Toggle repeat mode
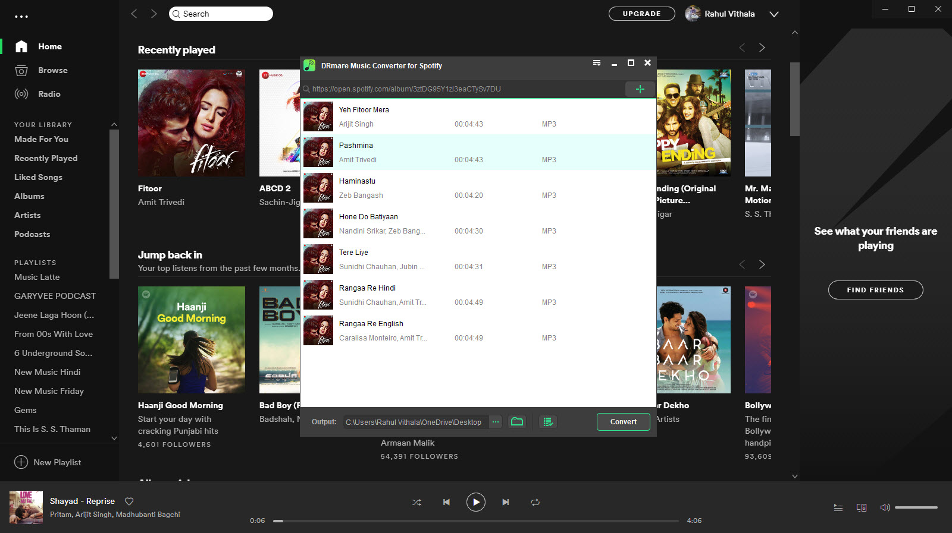The height and width of the screenshot is (533, 952). (x=535, y=502)
